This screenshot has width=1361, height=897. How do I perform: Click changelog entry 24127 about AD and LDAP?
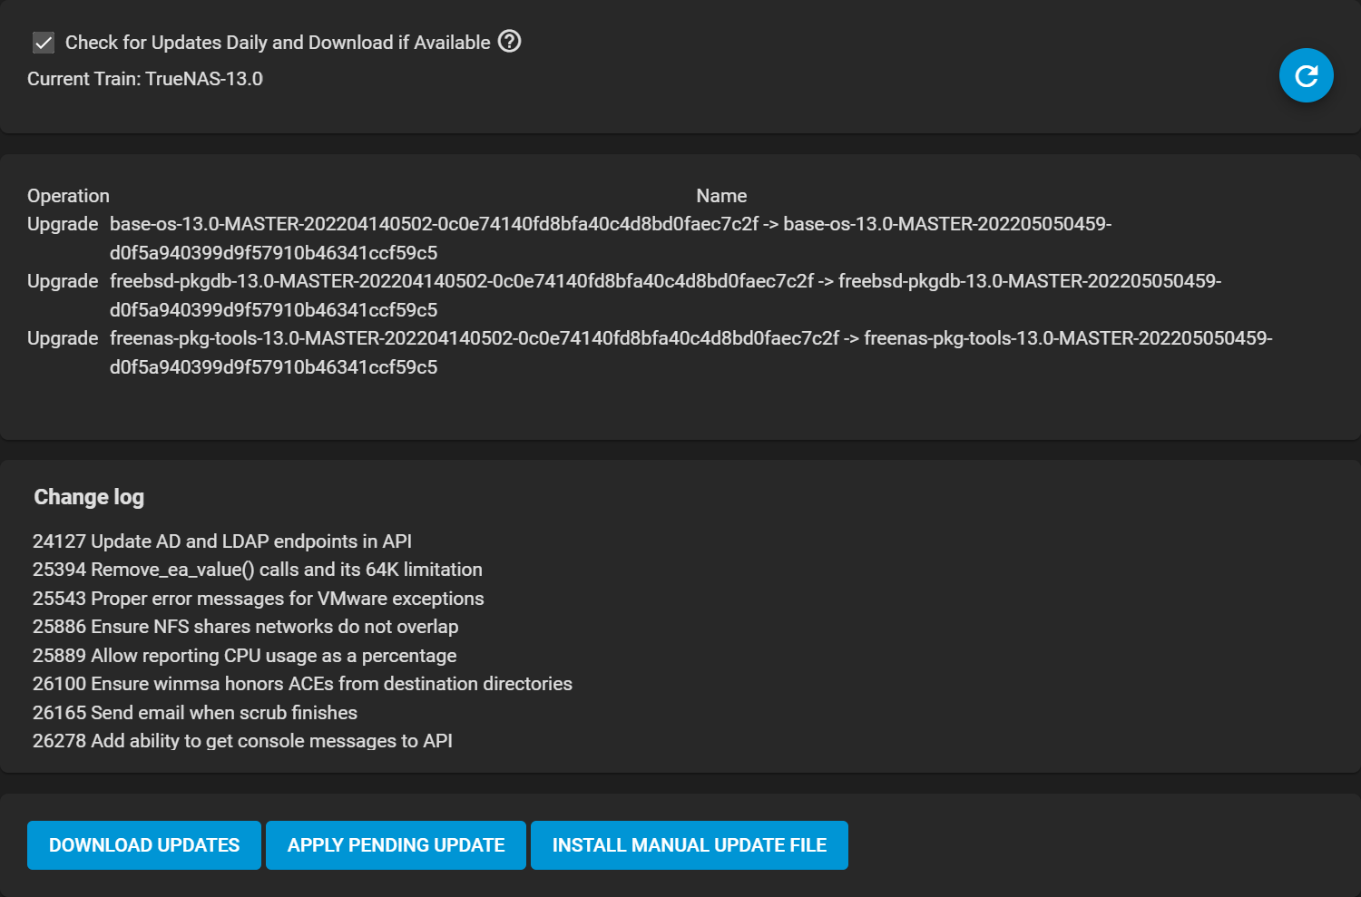coord(222,541)
